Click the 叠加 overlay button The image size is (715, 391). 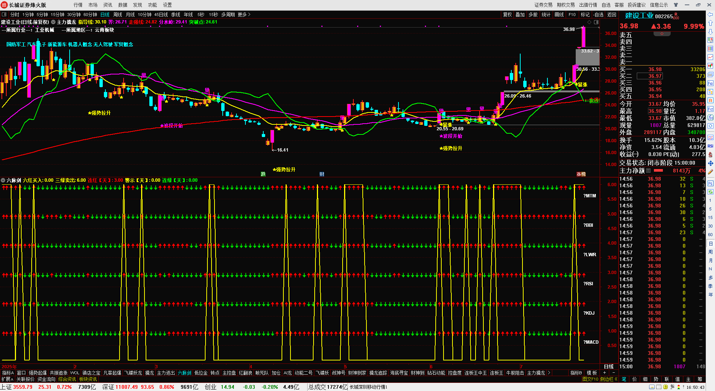(520, 15)
